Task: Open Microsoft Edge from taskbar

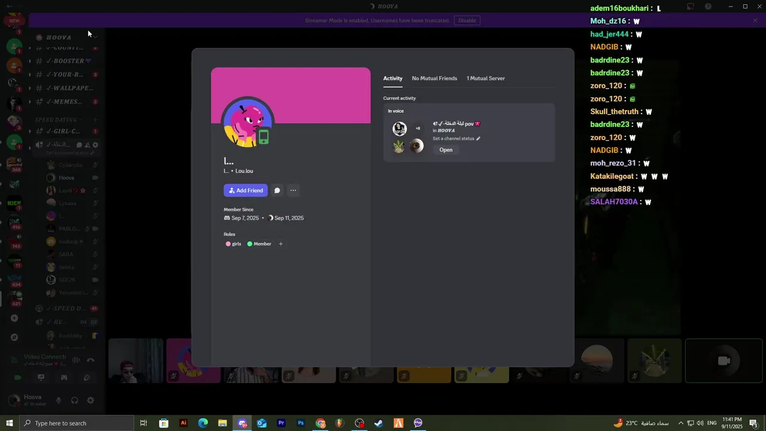Action: (203, 423)
